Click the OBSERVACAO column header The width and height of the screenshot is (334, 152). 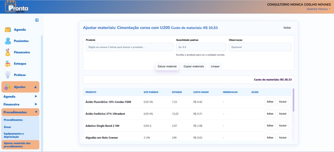[x=230, y=92]
